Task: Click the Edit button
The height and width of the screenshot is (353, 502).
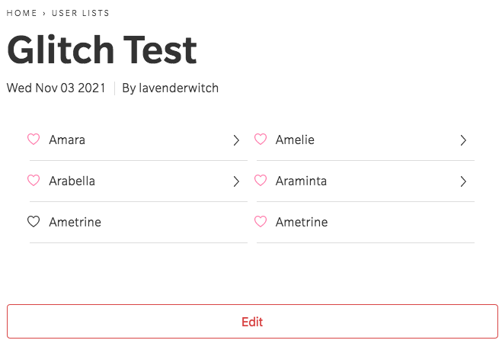Action: coord(252,321)
